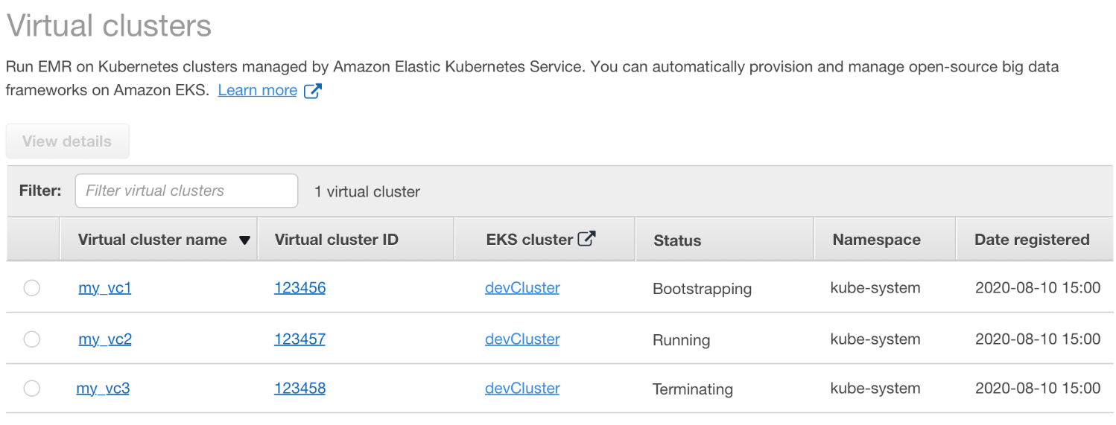Viewport: 1116px width, 425px height.
Task: Open the my_vc1 virtual cluster link
Action: (105, 288)
